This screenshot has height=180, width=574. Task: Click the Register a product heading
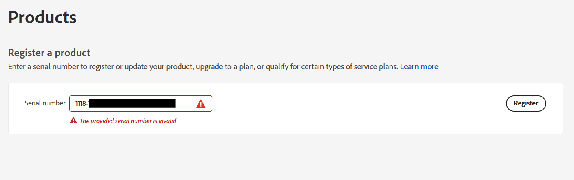coord(49,53)
